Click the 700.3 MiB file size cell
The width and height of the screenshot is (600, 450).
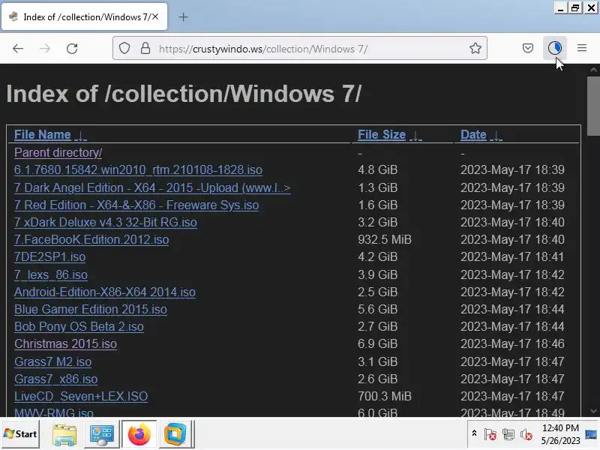385,396
